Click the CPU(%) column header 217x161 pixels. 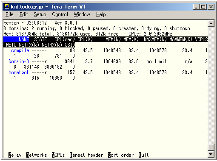tap(85, 39)
